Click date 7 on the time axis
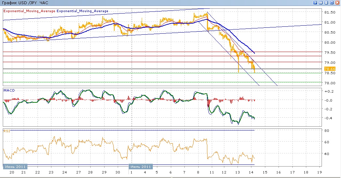The width and height of the screenshot is (341, 178). [x=184, y=172]
